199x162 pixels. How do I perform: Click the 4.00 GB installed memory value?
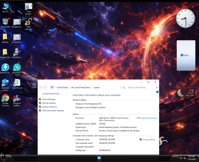point(102,124)
